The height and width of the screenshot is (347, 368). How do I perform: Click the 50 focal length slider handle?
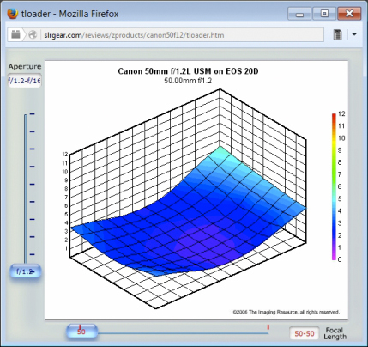(x=81, y=332)
